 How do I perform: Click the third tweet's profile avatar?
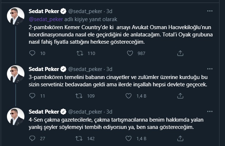[16, 116]
